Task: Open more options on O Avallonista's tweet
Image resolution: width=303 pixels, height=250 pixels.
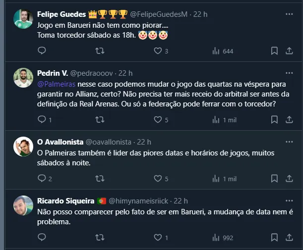Action: click(289, 142)
